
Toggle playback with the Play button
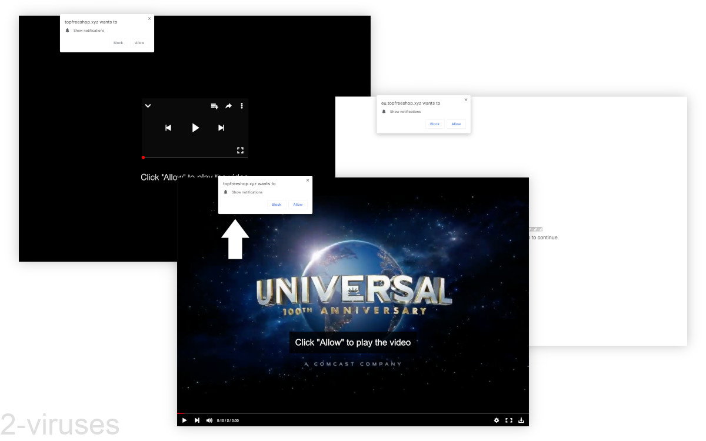coord(195,128)
